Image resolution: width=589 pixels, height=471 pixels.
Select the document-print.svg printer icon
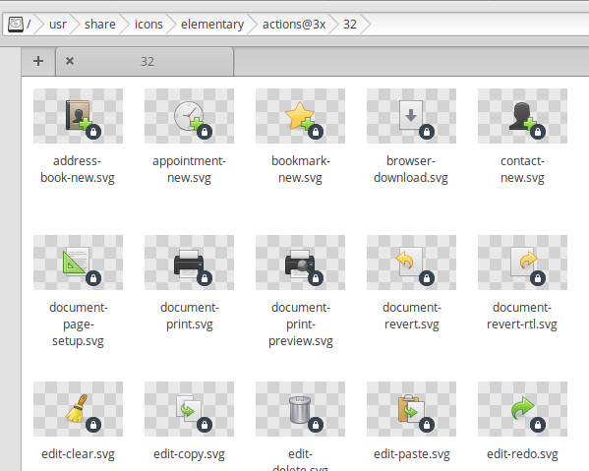tap(189, 263)
